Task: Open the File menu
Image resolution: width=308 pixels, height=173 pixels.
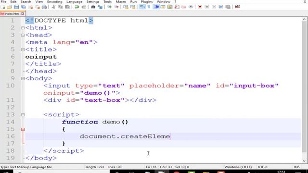Action: [3, 2]
